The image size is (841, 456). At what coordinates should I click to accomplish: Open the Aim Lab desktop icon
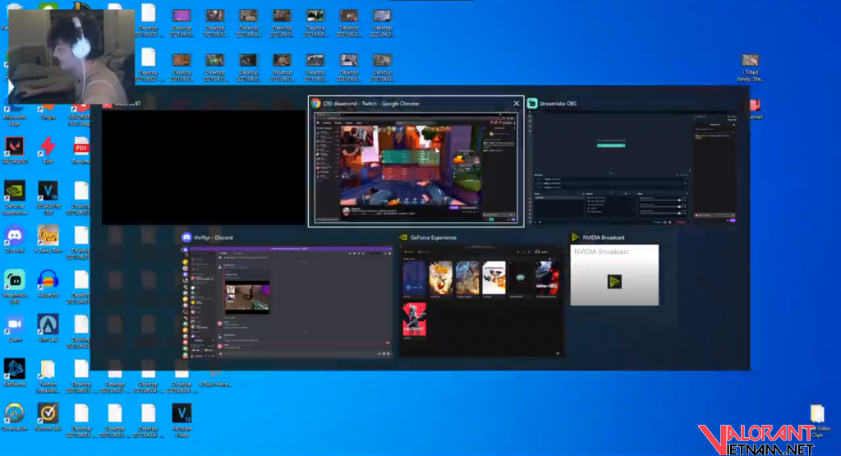tap(48, 325)
